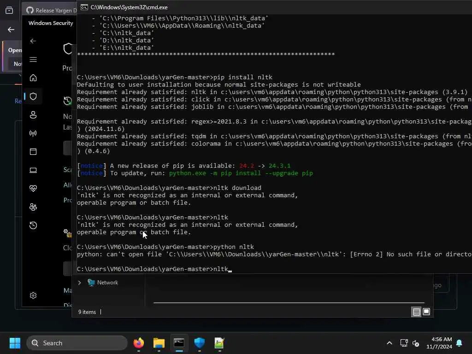Screen dimensions: 472x354
Task: Click muted volume tray icon
Action: pos(416,343)
